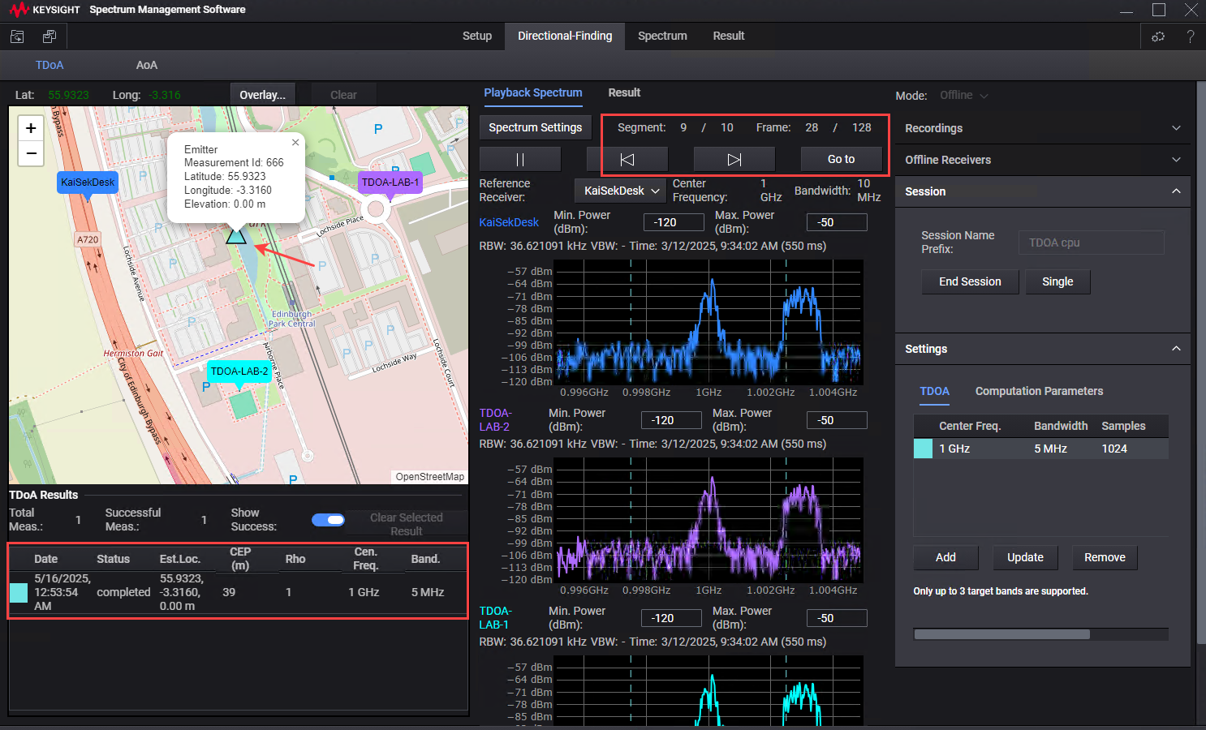Click the horizontal scrollbar in Settings panel
The width and height of the screenshot is (1206, 730).
click(x=1001, y=635)
